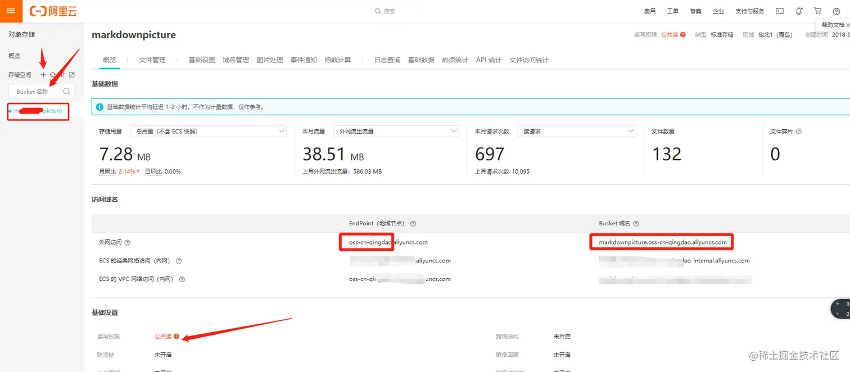Open 企业 in top navigation
Viewport: 850px width, 372px height.
point(718,11)
